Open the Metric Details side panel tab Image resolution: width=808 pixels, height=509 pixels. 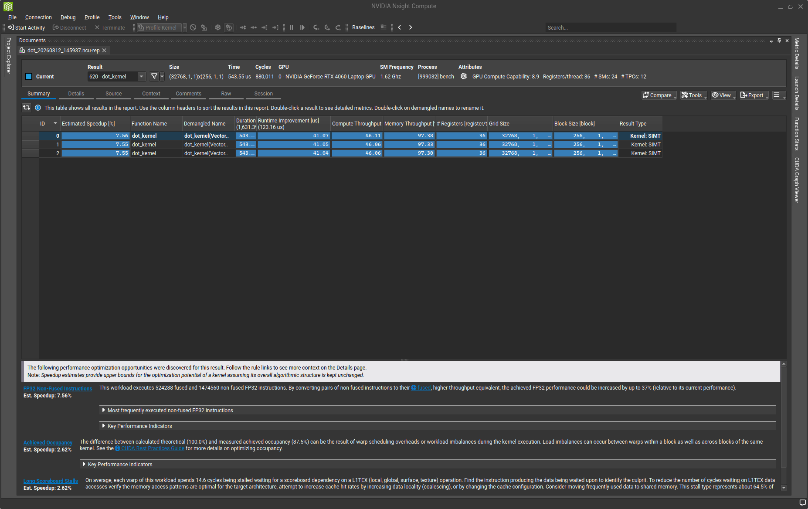point(797,54)
